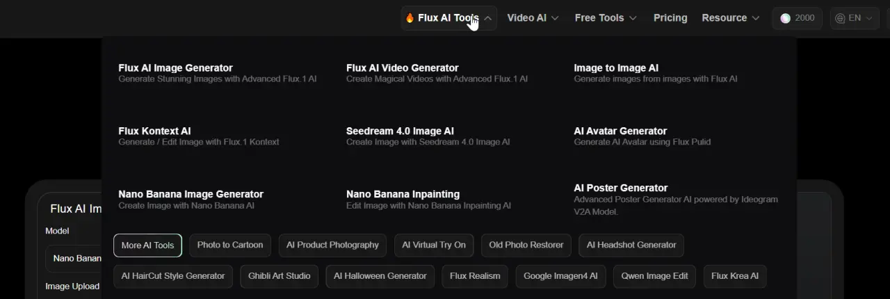Click 'Create Magical Videos with Advanced Flux.1 AI' text
This screenshot has height=299, width=890.
[x=437, y=79]
